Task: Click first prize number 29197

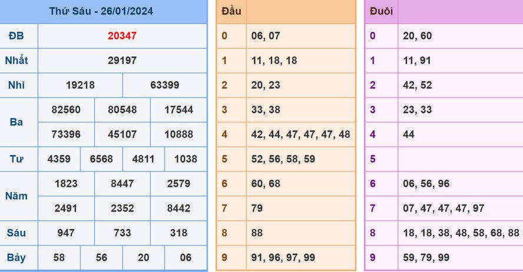Action: tap(122, 61)
